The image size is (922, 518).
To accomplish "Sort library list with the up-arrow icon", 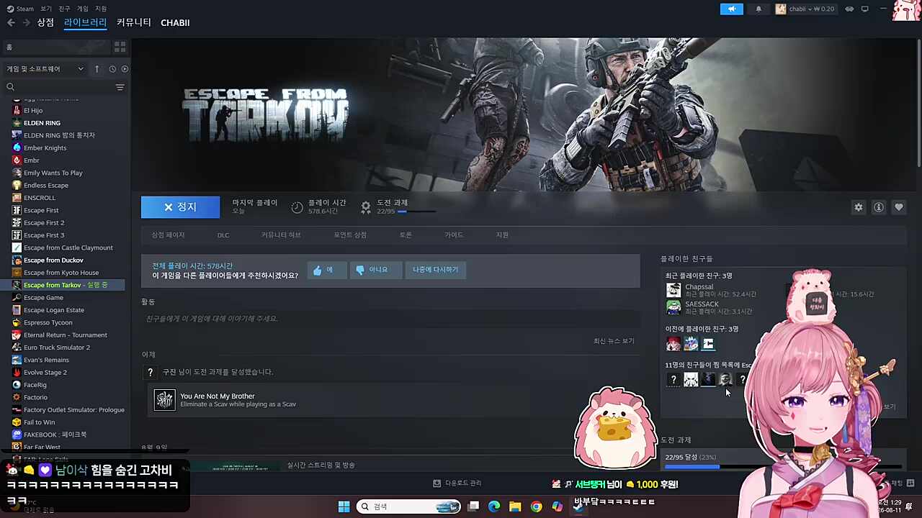I will 97,69.
